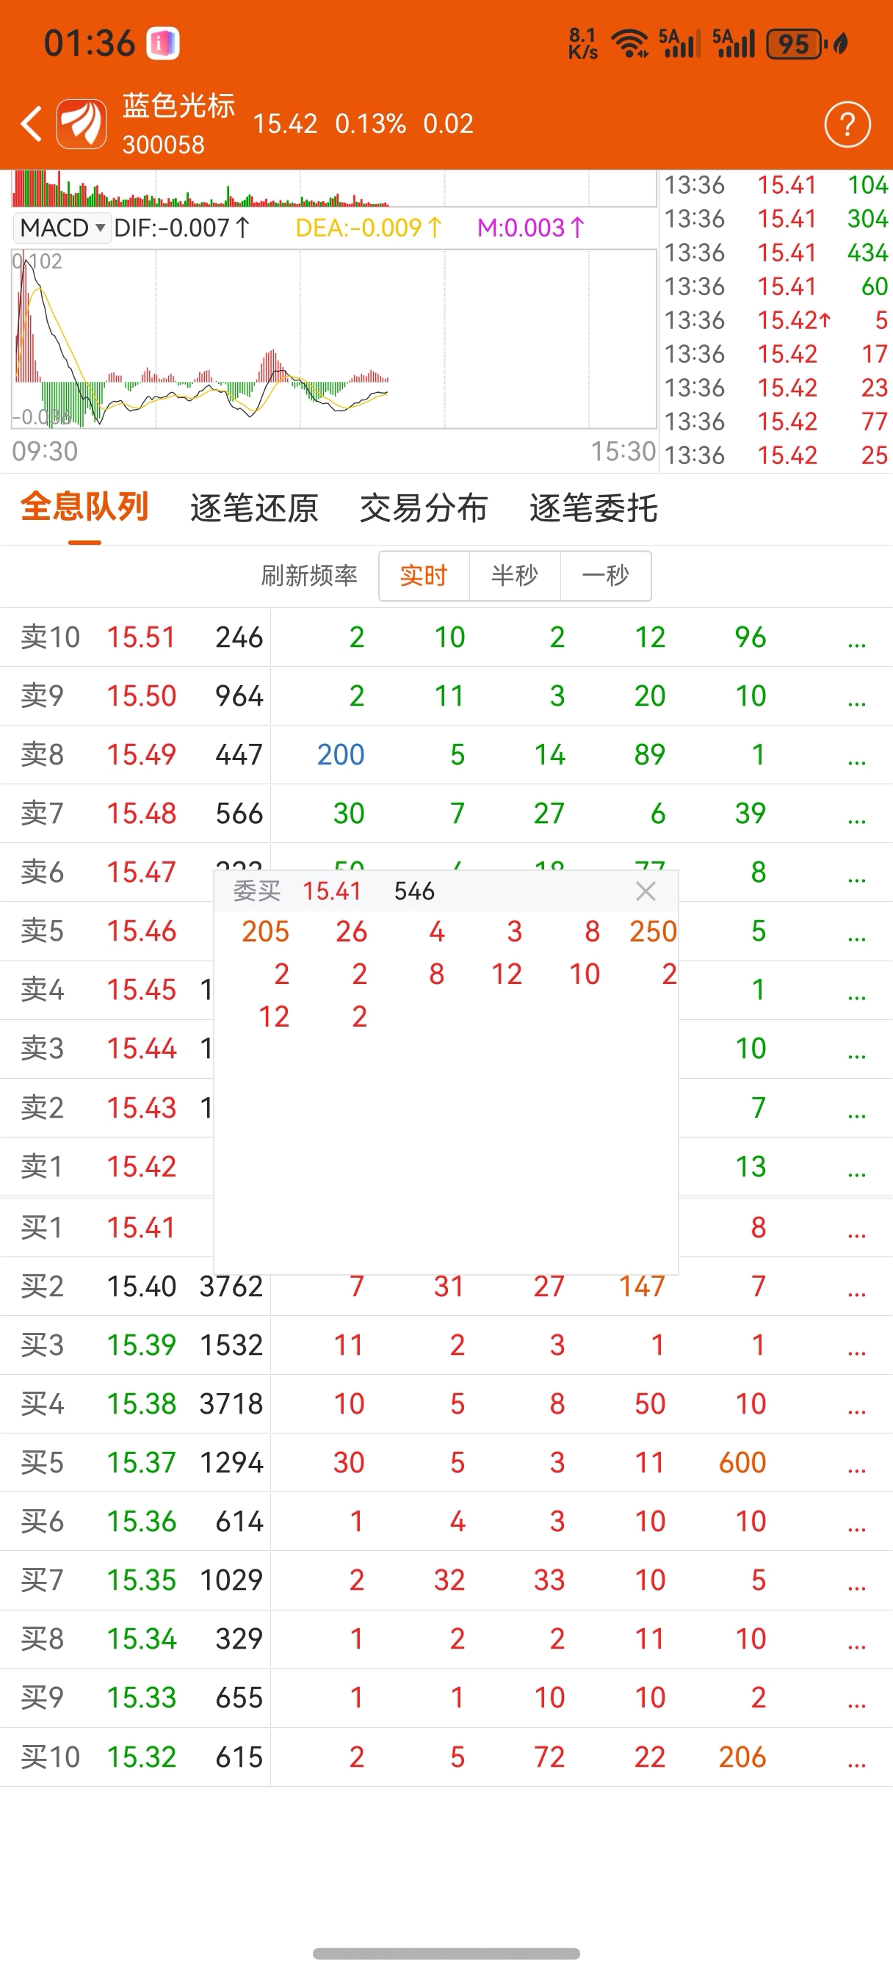Switch to 逐笔还原 tab
This screenshot has width=893, height=1974.
pos(253,507)
